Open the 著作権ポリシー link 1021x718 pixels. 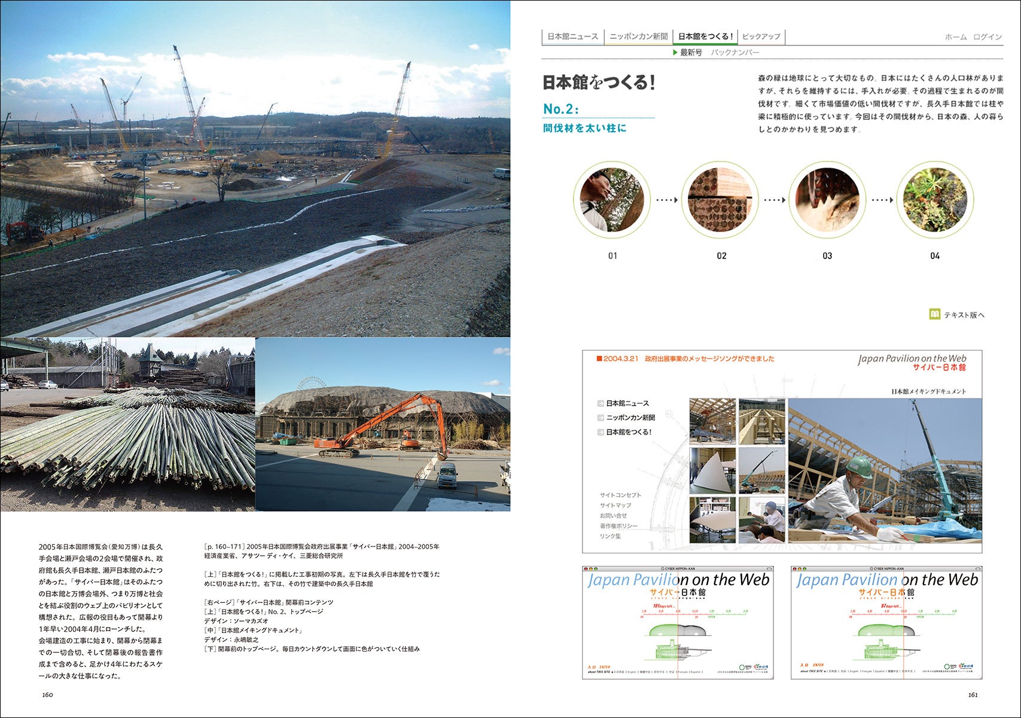pos(618,526)
